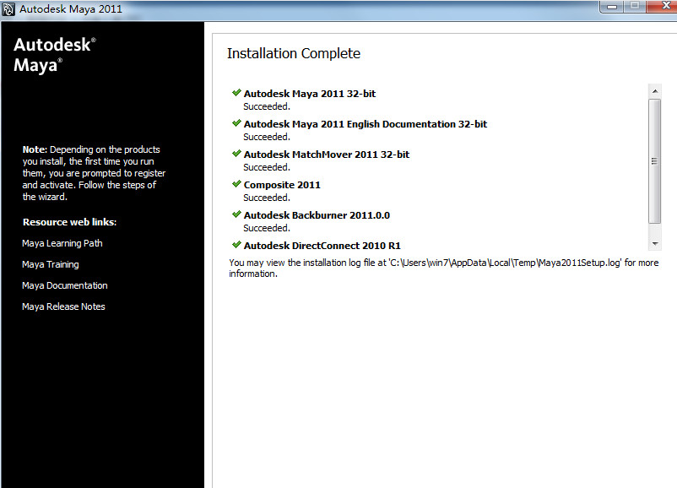Open the Maya Documentation link
This screenshot has height=488, width=677.
coord(65,285)
